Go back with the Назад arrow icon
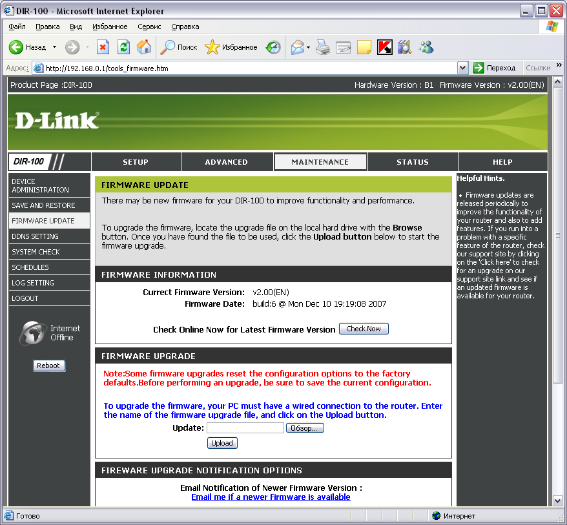Screen dimensions: 567x525 tap(16, 47)
